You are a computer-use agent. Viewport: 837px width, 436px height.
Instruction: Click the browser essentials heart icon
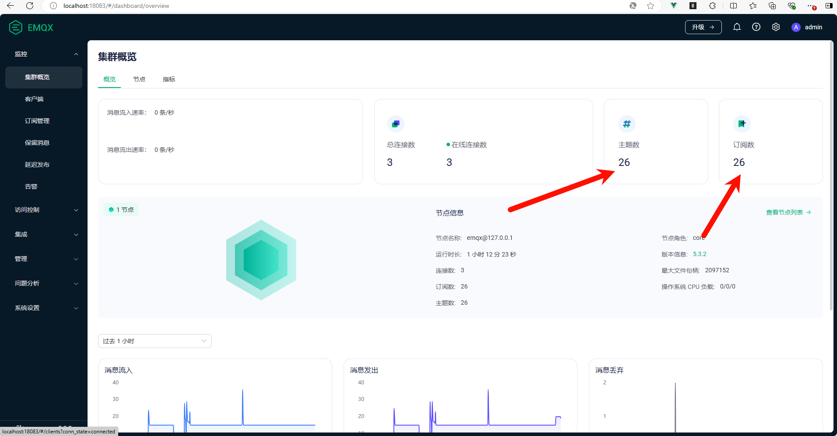(791, 6)
